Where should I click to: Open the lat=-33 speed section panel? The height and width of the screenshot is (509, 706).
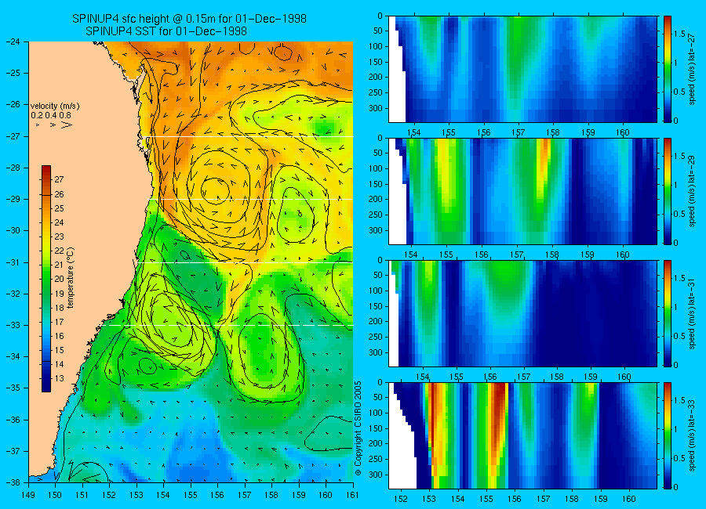point(522,435)
